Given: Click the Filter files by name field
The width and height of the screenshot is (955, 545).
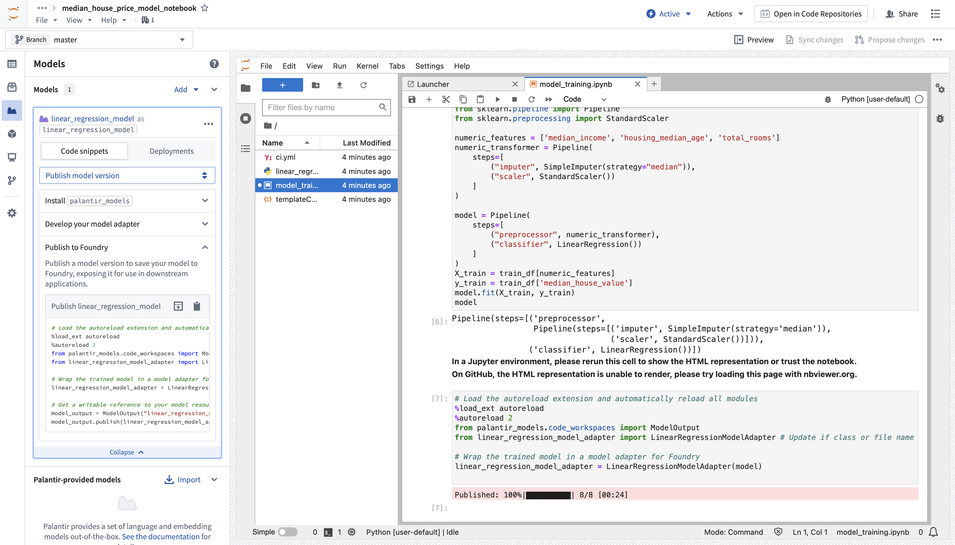Looking at the screenshot, I should 326,107.
